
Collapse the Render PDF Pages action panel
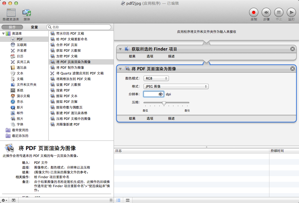click(x=120, y=69)
